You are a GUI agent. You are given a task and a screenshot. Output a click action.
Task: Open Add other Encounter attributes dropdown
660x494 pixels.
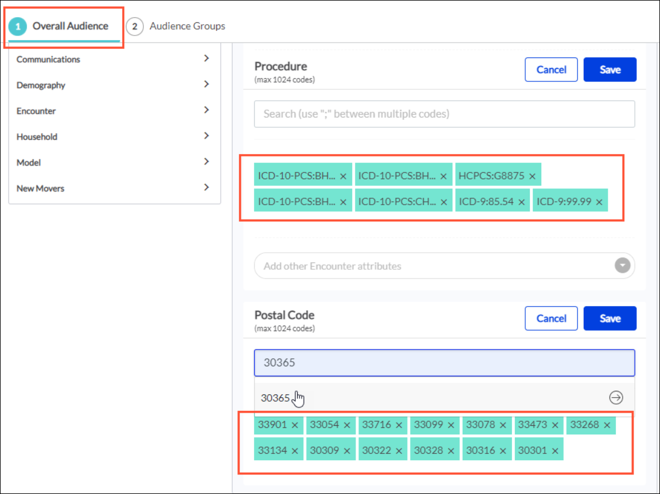click(622, 266)
